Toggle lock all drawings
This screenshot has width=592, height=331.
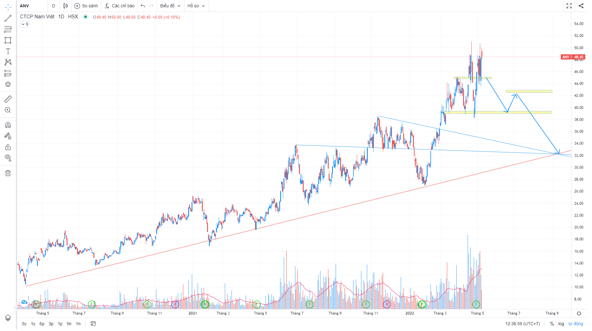pyautogui.click(x=8, y=148)
